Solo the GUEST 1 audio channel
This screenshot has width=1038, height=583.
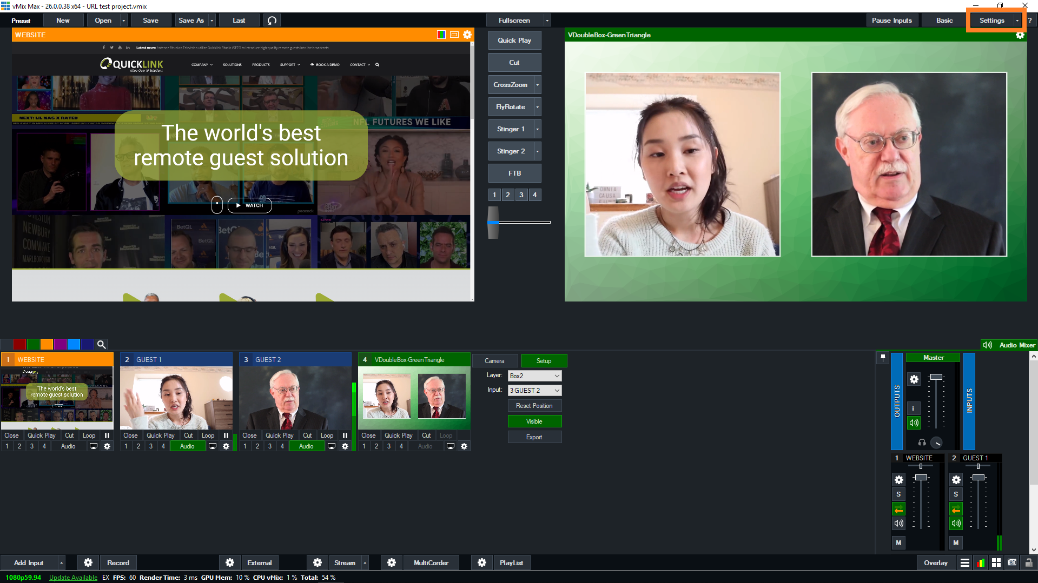(x=956, y=494)
